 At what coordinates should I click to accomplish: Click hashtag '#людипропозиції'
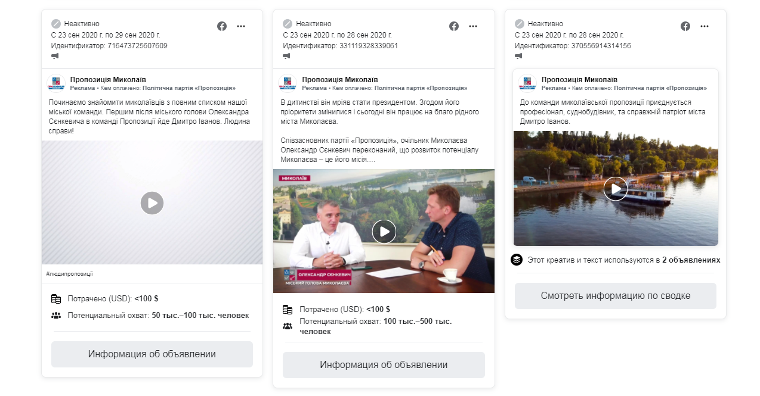pyautogui.click(x=69, y=274)
